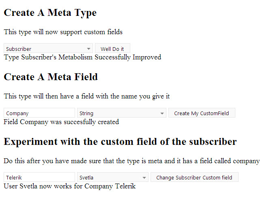The image size is (278, 212).
Task: Click 'User Svetla now works for Company' message
Action: point(69,186)
